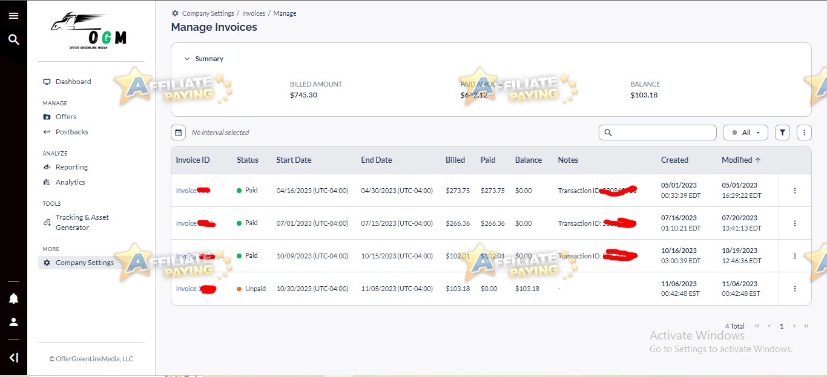Open row actions for 10/09/2023 invoice
827x377 pixels.
pyautogui.click(x=795, y=256)
